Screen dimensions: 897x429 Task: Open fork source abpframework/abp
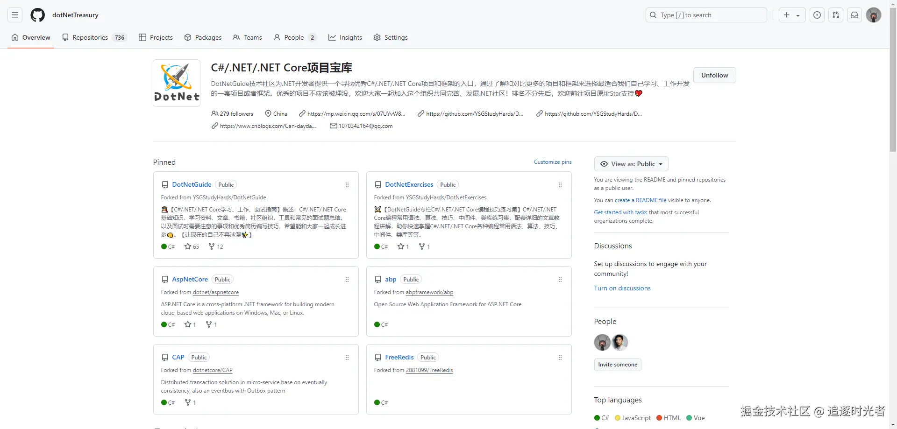tap(429, 292)
